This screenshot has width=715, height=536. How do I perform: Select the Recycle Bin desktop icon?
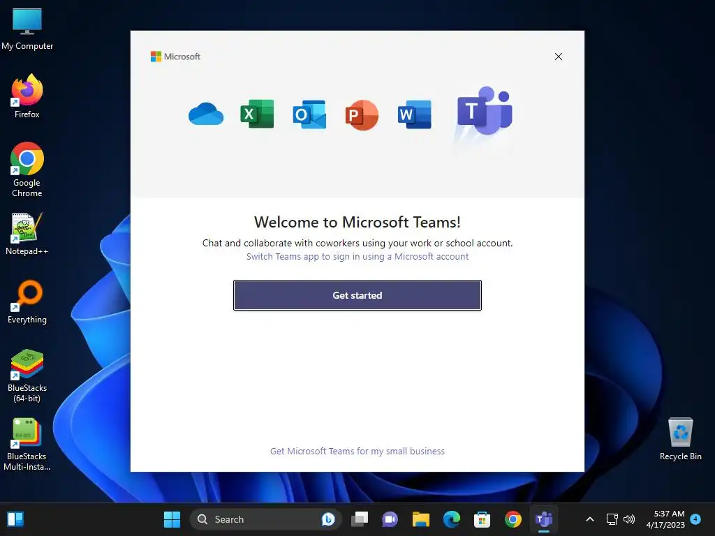pos(680,440)
